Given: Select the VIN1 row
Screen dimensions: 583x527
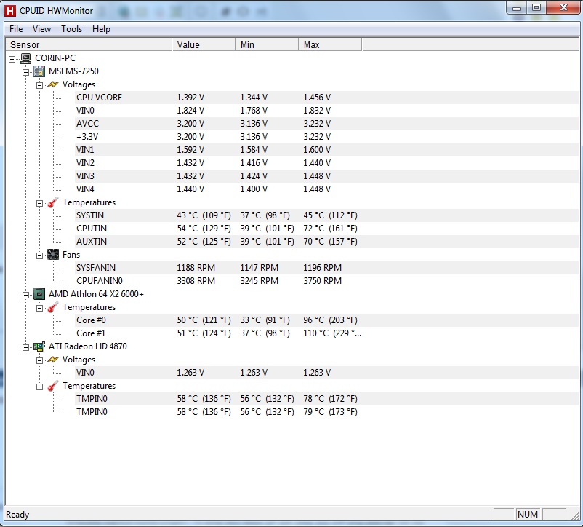Looking at the screenshot, I should pos(327,150).
